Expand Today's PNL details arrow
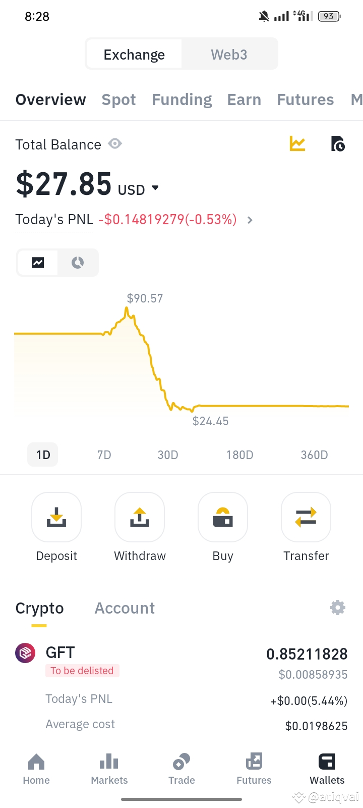The width and height of the screenshot is (363, 808). pyautogui.click(x=250, y=220)
